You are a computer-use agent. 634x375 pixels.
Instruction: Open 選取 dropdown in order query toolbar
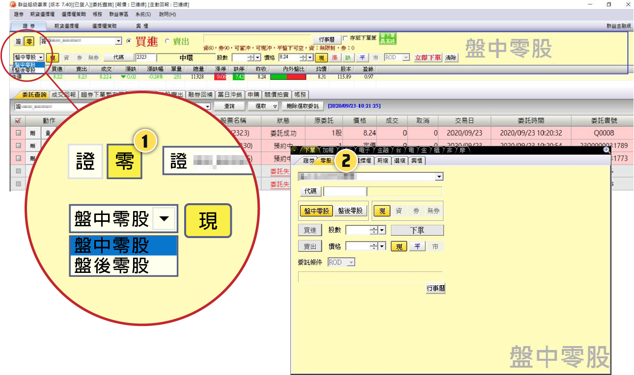263,106
